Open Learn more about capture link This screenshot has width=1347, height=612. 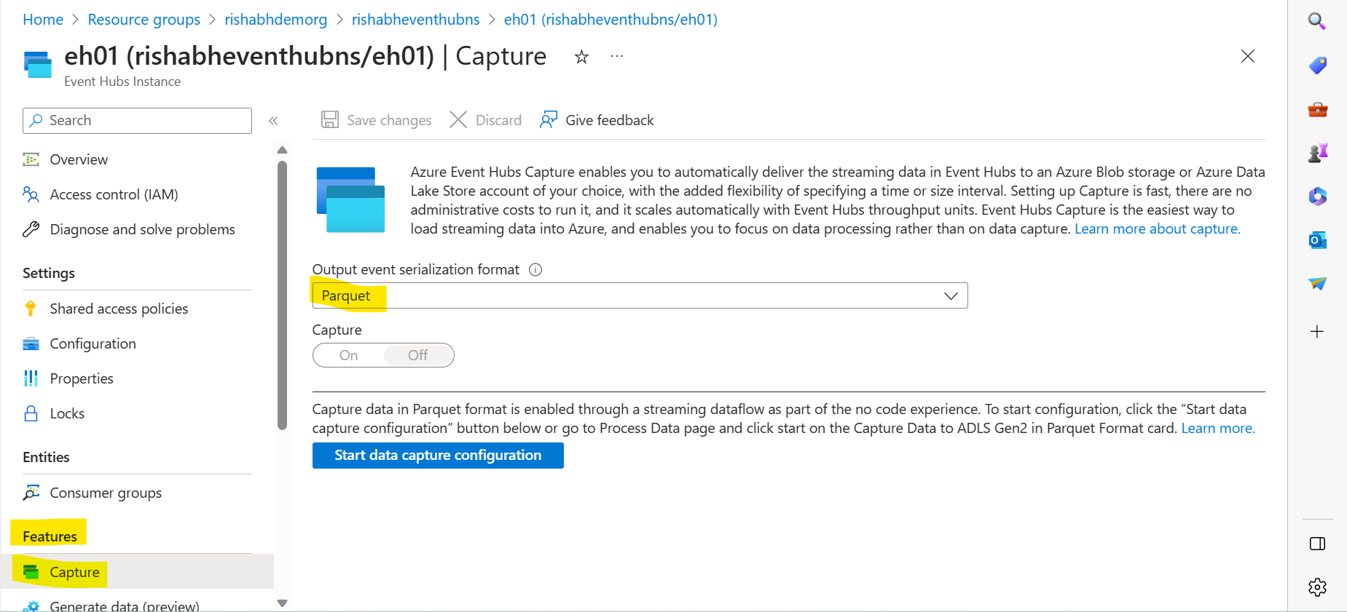(1158, 228)
